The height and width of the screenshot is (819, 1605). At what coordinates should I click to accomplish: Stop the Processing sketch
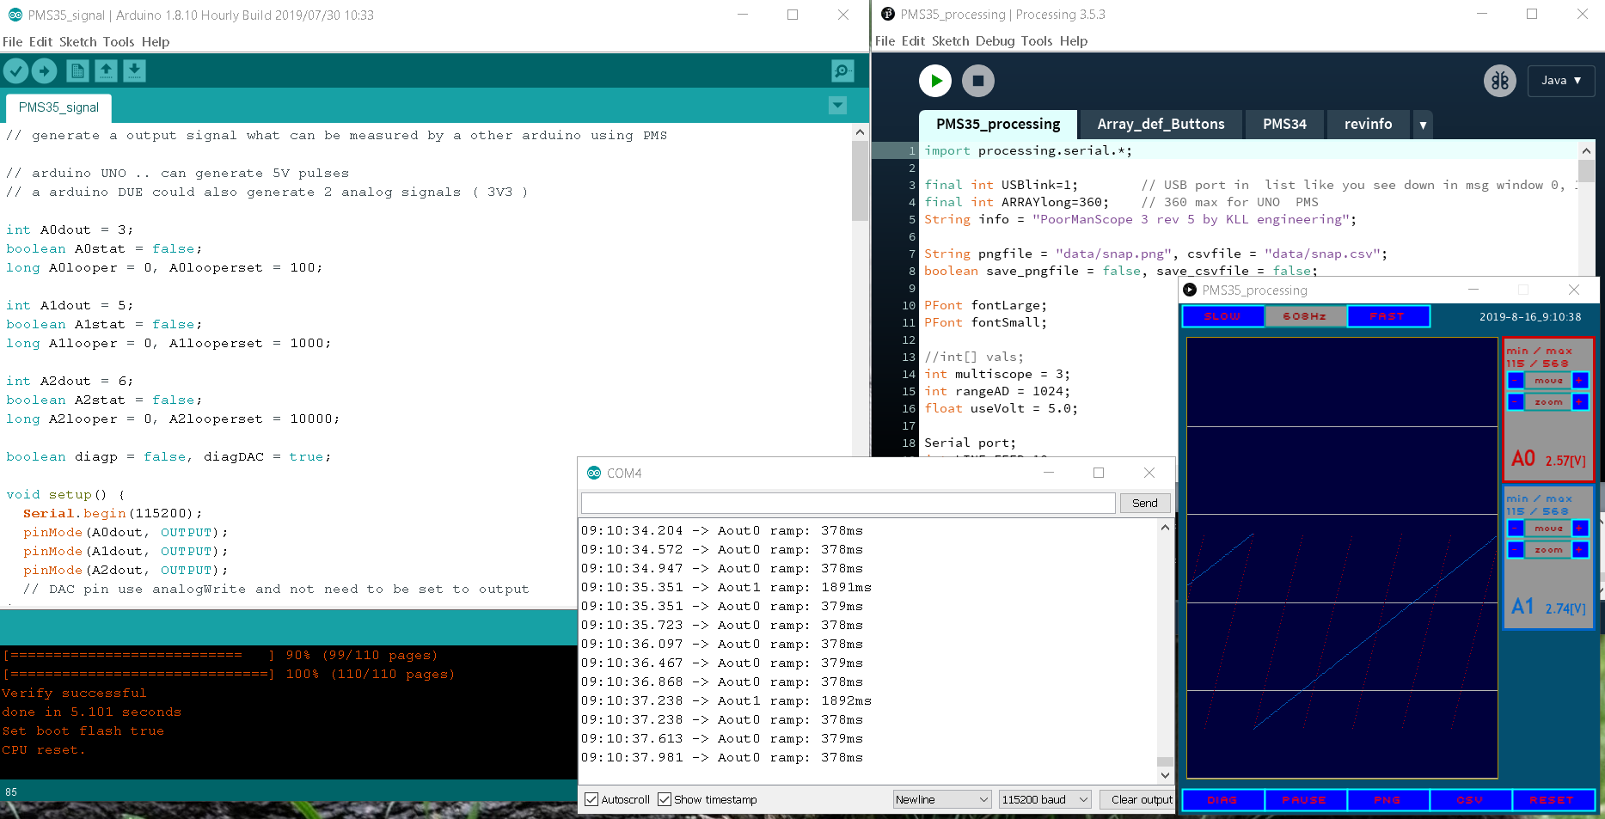pos(977,81)
